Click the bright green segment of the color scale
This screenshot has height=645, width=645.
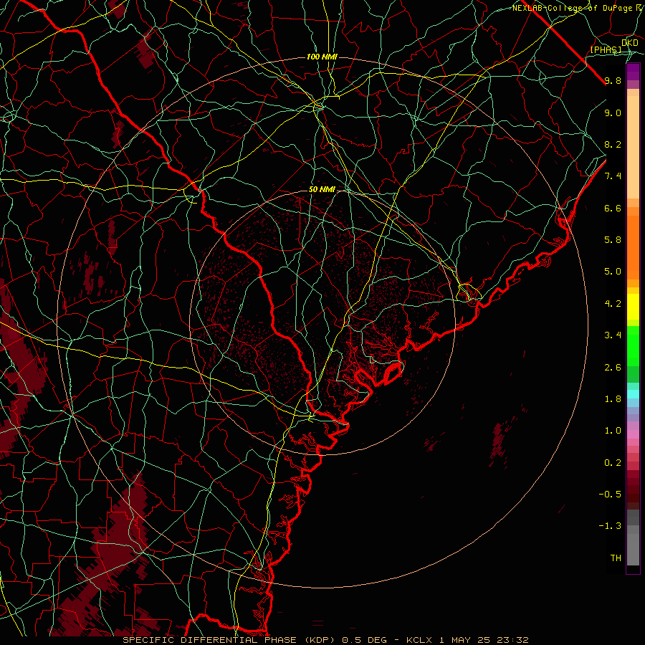tap(633, 345)
